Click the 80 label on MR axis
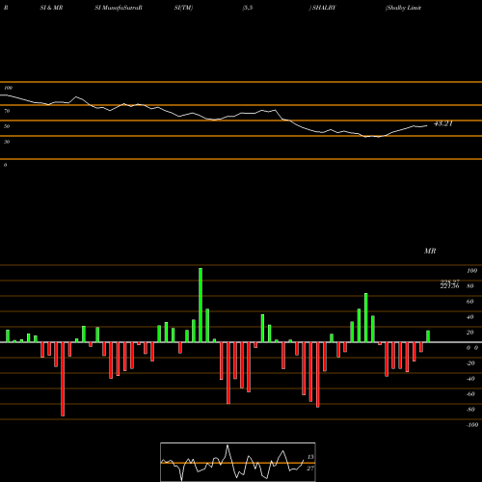 pyautogui.click(x=470, y=286)
